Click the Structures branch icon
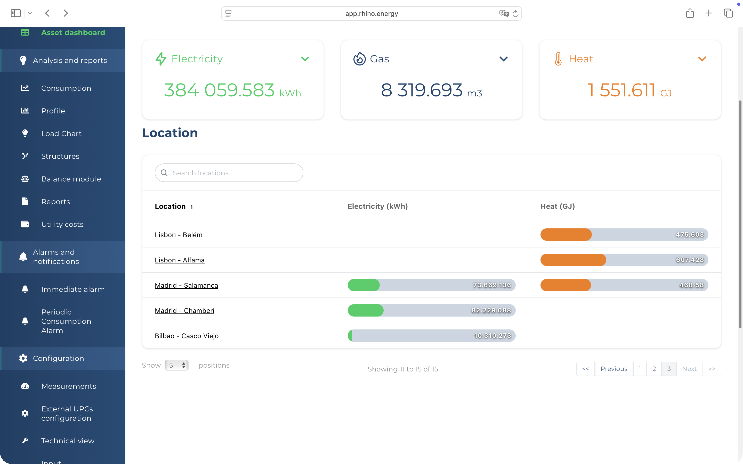The image size is (743, 464). tap(25, 156)
